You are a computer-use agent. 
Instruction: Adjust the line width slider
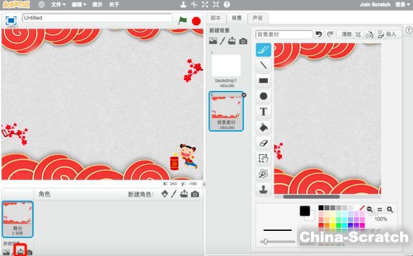click(x=277, y=242)
